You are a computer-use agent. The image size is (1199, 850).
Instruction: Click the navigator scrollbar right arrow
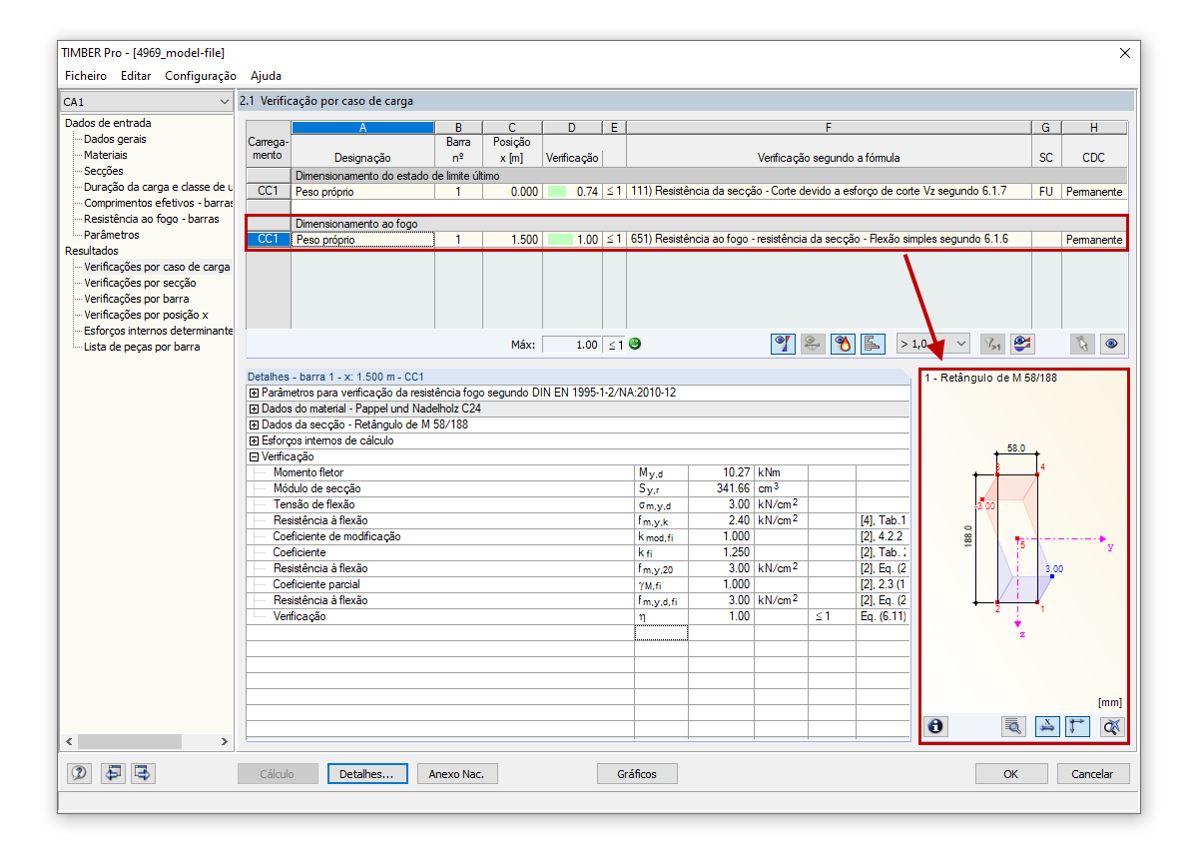(225, 742)
